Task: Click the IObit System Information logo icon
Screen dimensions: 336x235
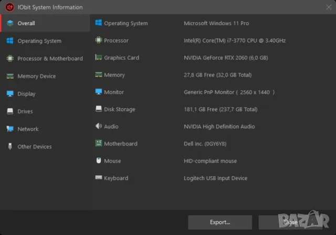Action: tap(9, 7)
